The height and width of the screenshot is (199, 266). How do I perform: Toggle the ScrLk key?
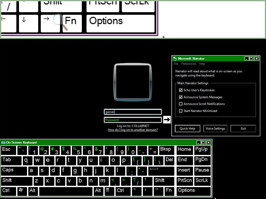tap(202, 181)
